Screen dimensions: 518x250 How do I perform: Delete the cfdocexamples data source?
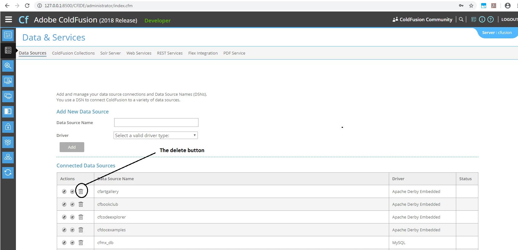pos(81,230)
